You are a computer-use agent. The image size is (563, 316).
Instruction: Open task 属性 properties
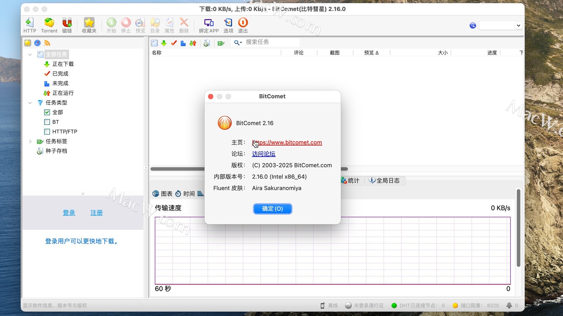(169, 25)
